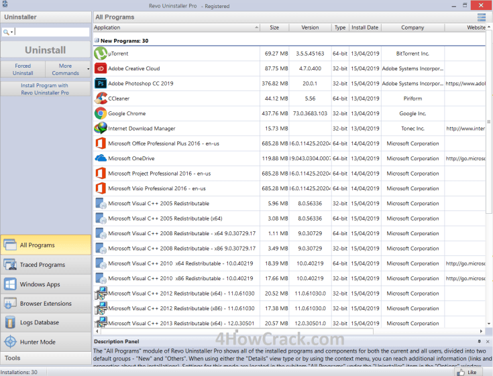The width and height of the screenshot is (493, 376).
Task: Sort by the Size column
Action: (274, 27)
